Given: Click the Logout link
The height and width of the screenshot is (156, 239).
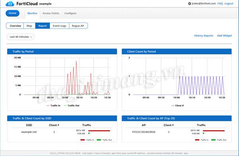Looking at the screenshot, I should [229, 4].
